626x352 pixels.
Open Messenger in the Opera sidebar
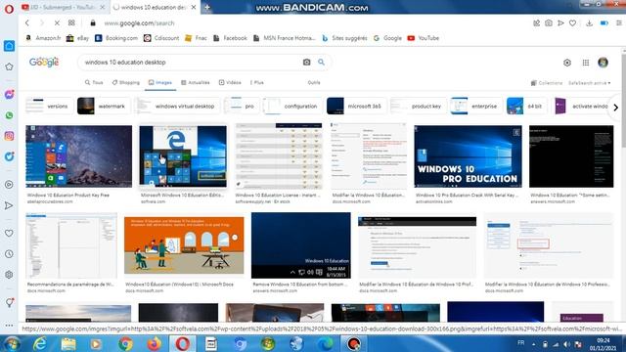9,95
